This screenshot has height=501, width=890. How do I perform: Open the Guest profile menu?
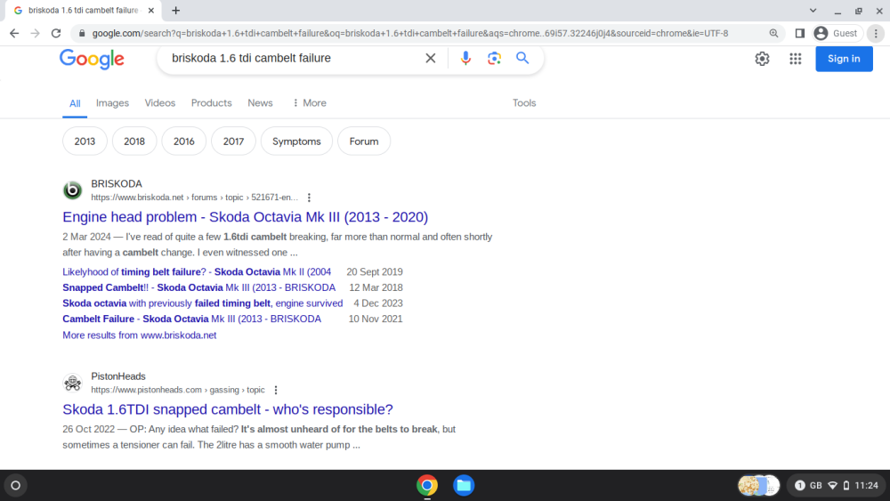click(837, 34)
